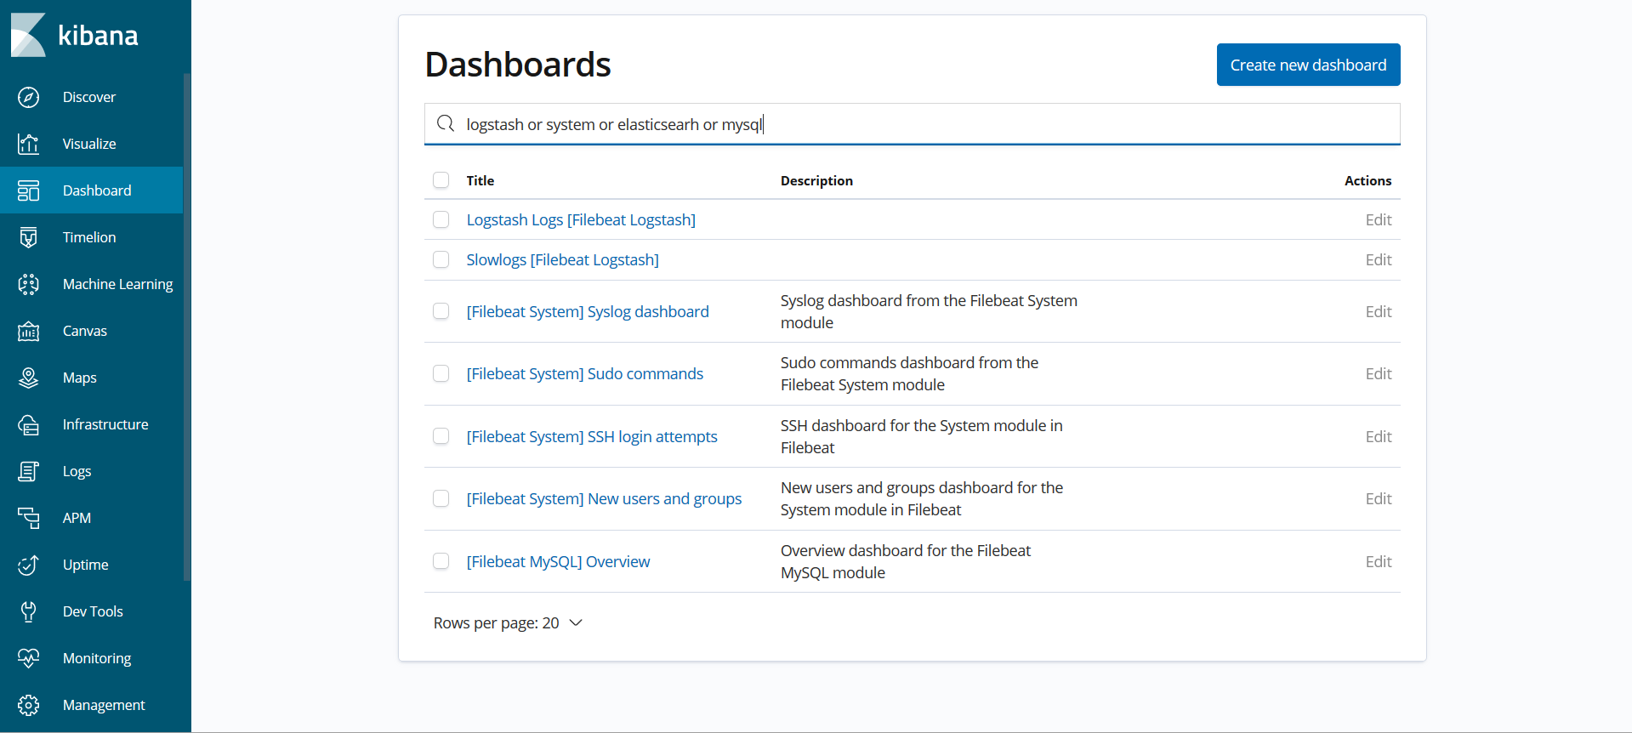Open the Monitoring section
The image size is (1632, 733).
pyautogui.click(x=96, y=658)
